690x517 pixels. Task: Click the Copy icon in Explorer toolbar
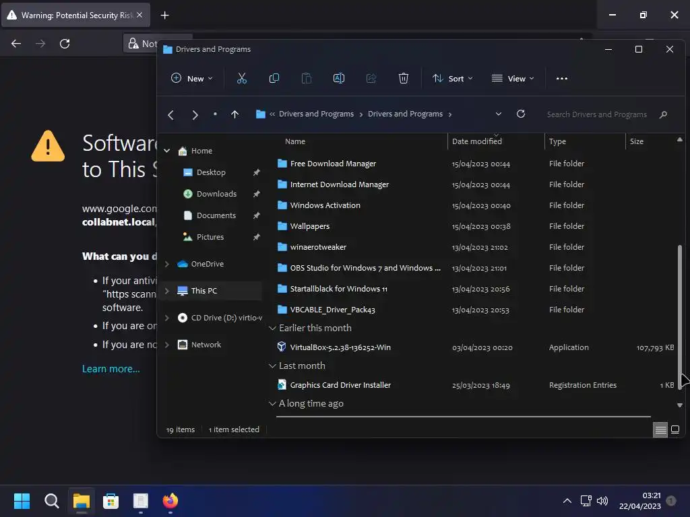pos(274,78)
